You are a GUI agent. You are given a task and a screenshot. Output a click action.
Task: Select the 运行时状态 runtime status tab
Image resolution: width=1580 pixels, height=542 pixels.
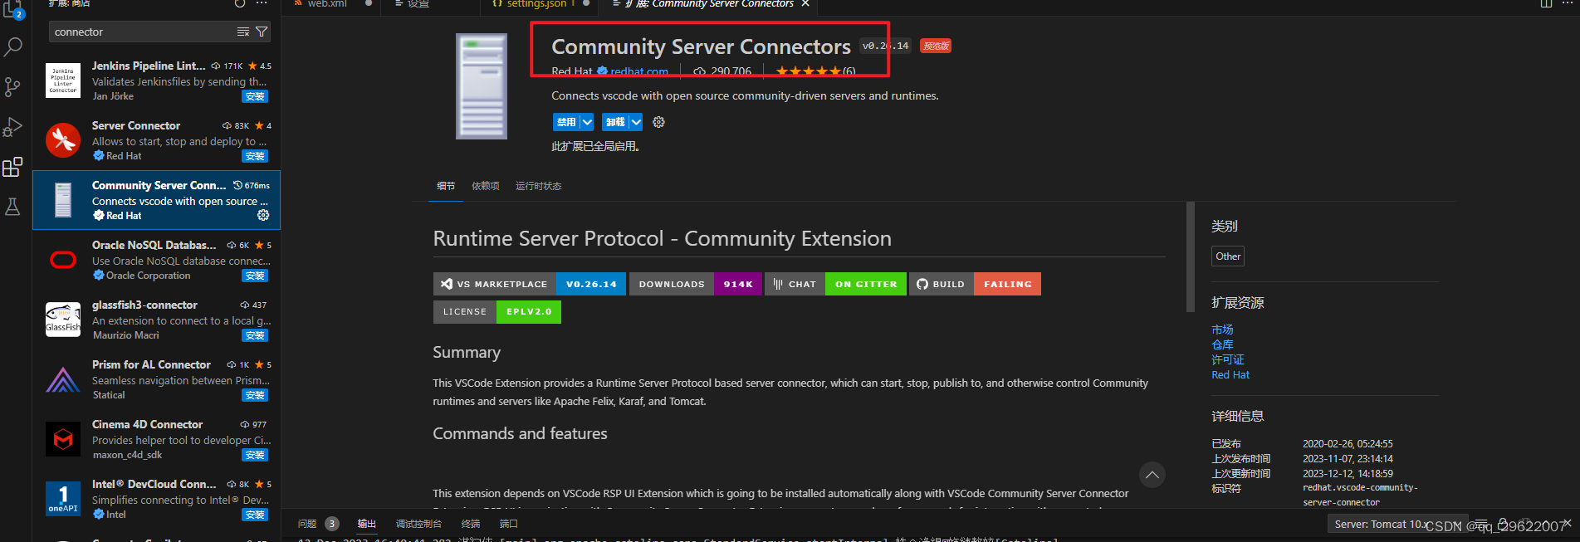(x=538, y=186)
